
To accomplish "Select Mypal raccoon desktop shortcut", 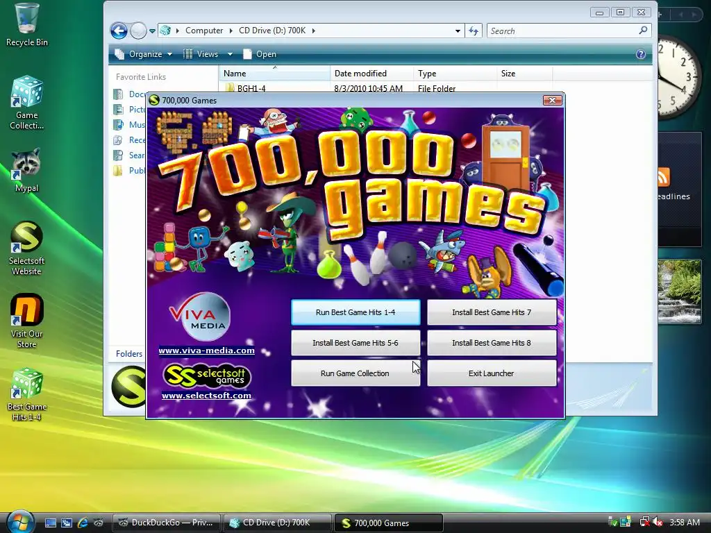I will click(x=26, y=171).
